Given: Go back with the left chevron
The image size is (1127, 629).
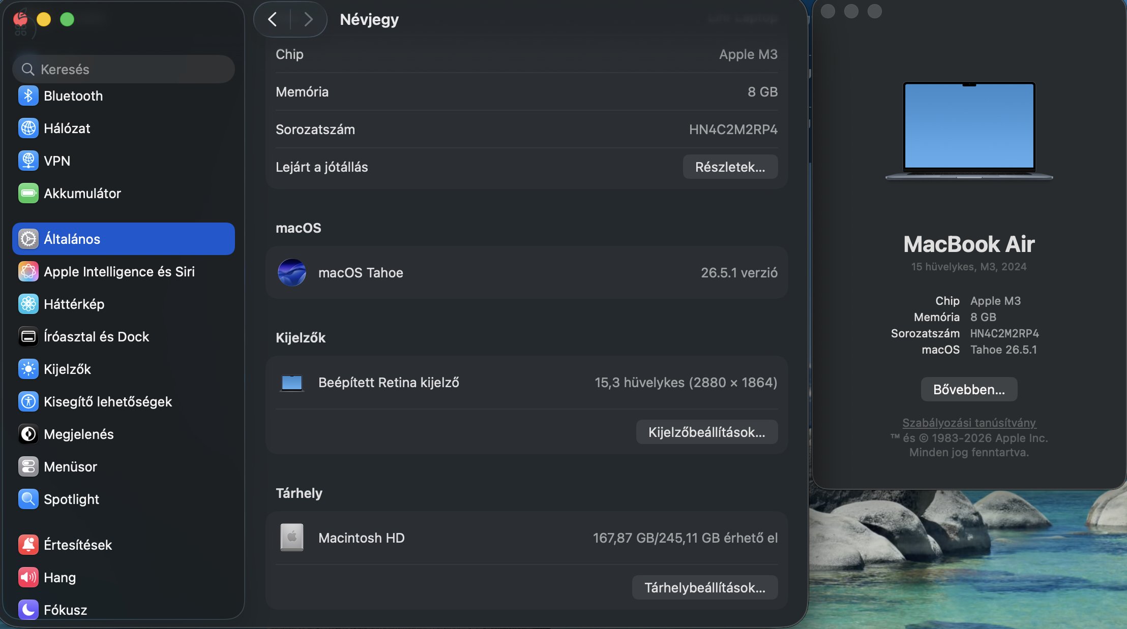Looking at the screenshot, I should (272, 19).
